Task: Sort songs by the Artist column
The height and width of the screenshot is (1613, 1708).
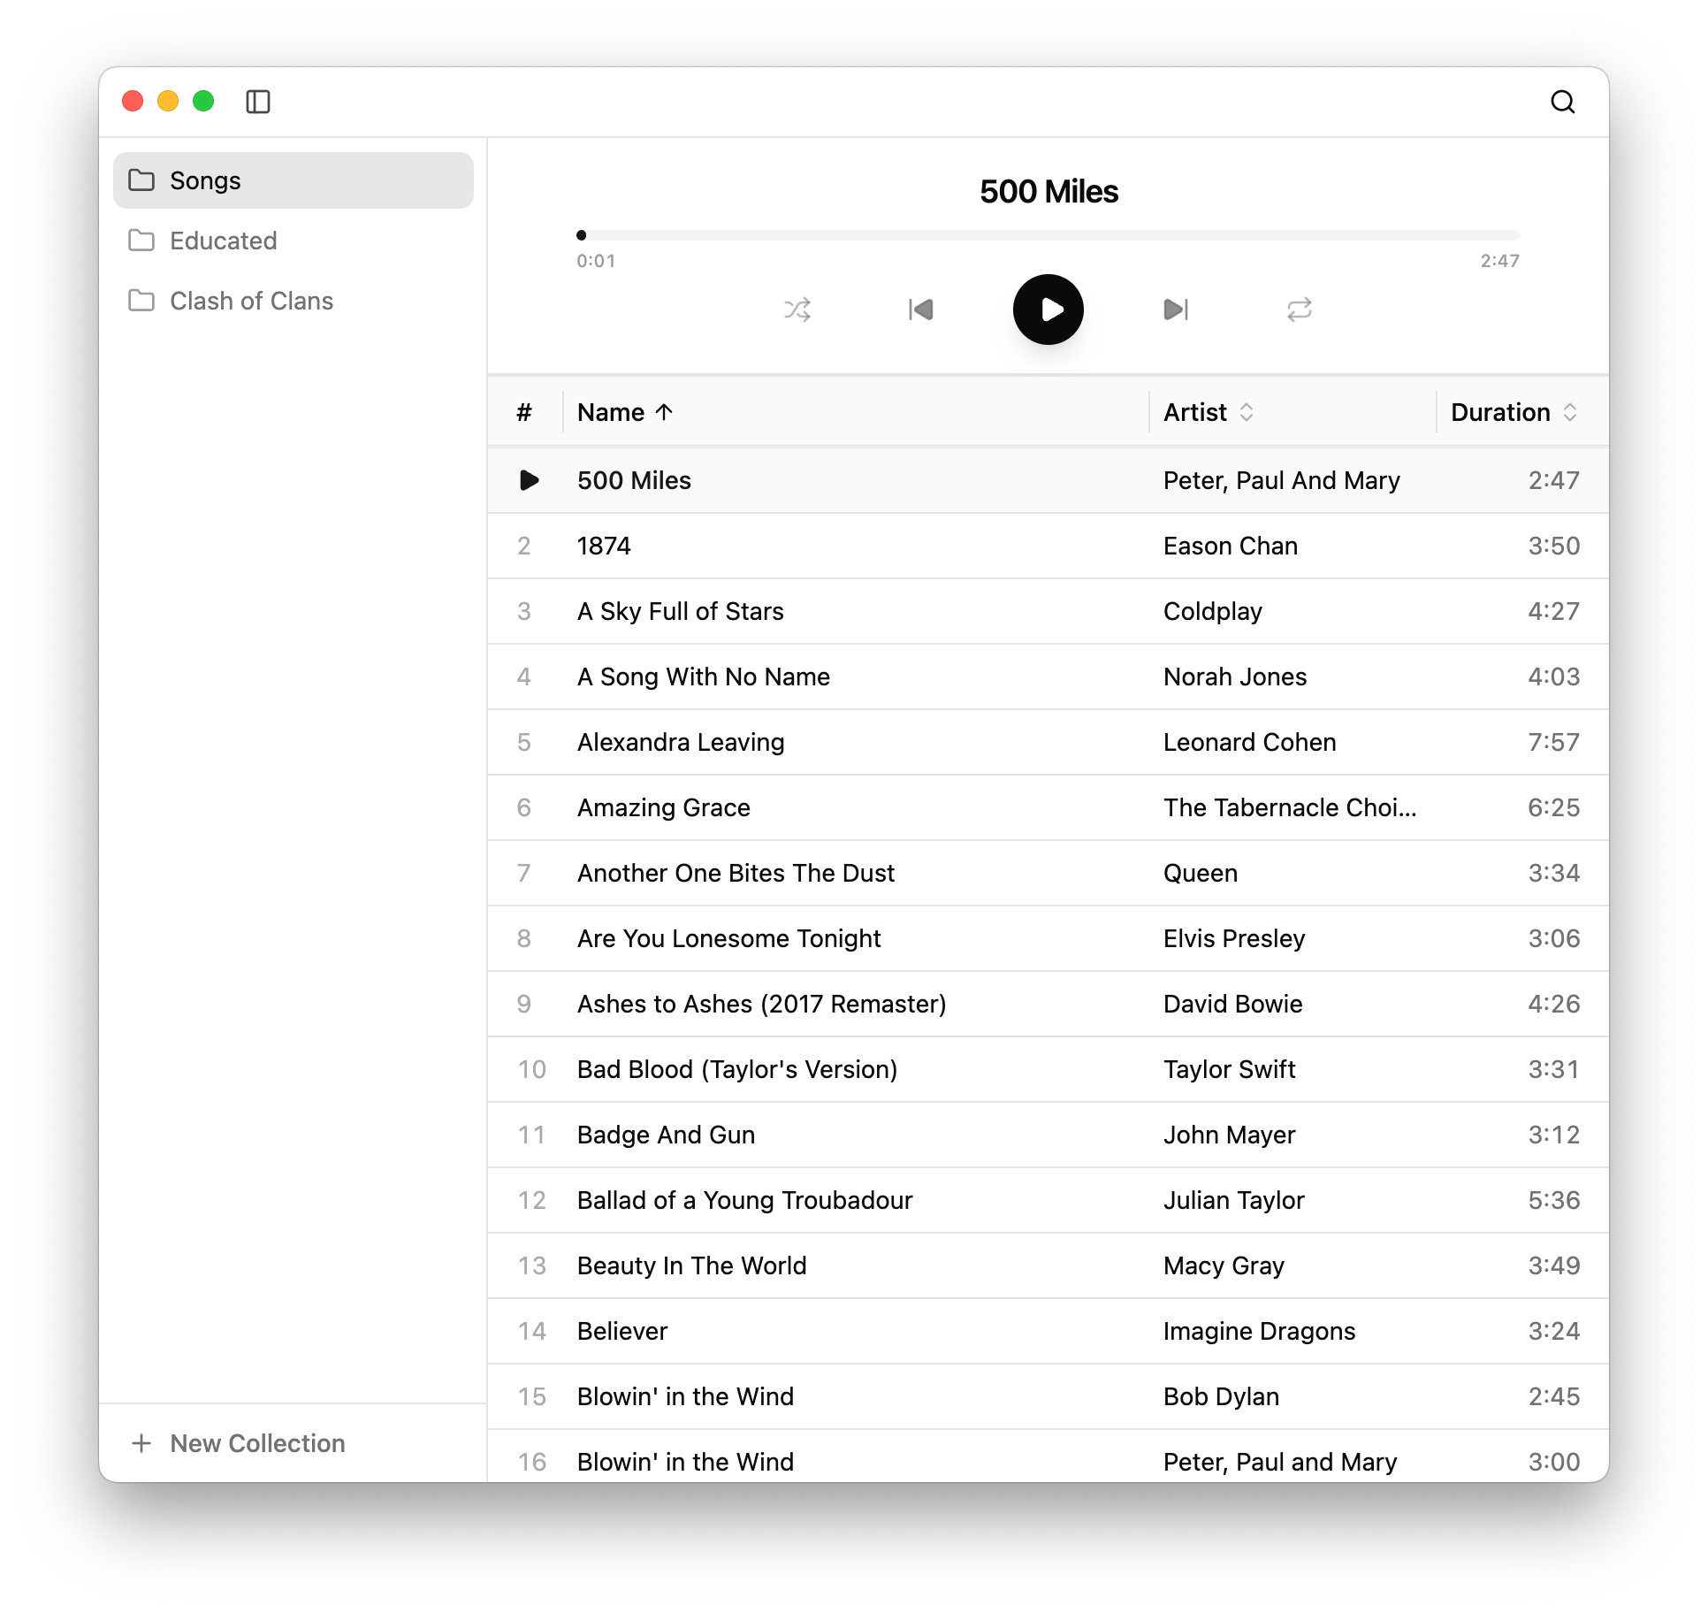Action: (x=1209, y=412)
